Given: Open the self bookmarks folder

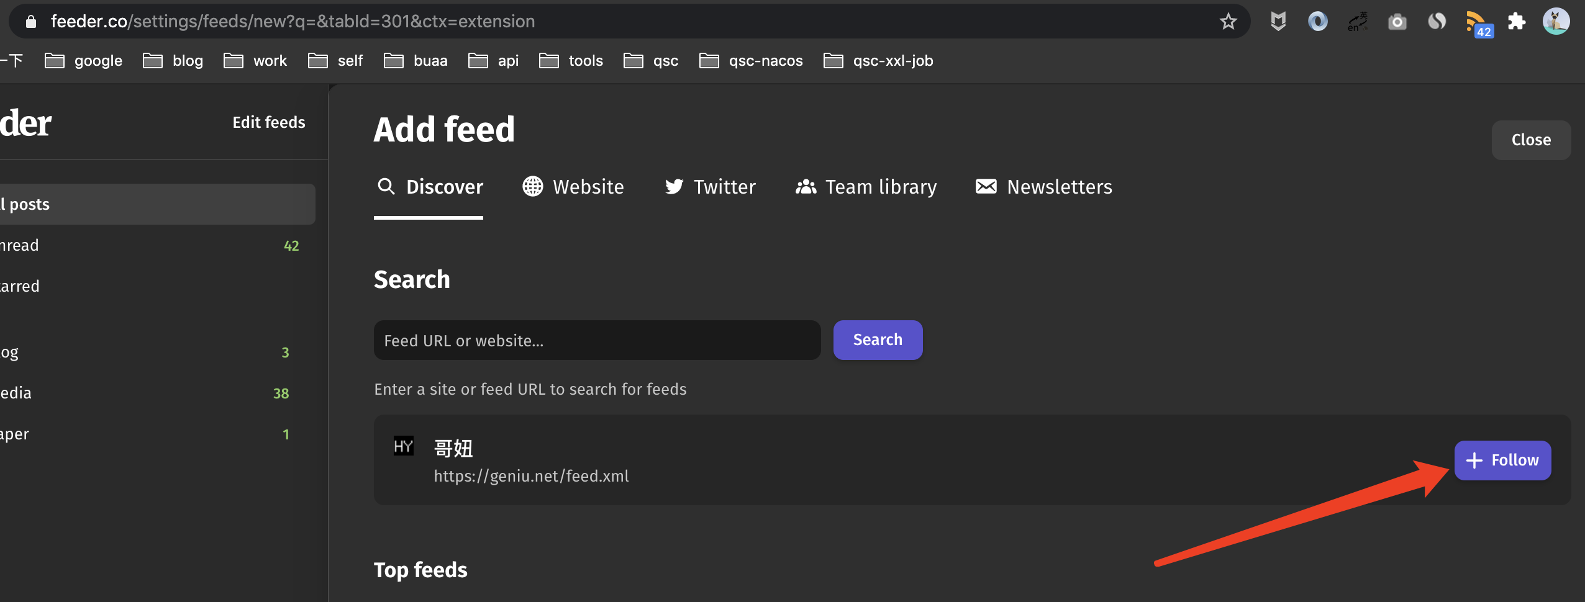Looking at the screenshot, I should pos(335,61).
